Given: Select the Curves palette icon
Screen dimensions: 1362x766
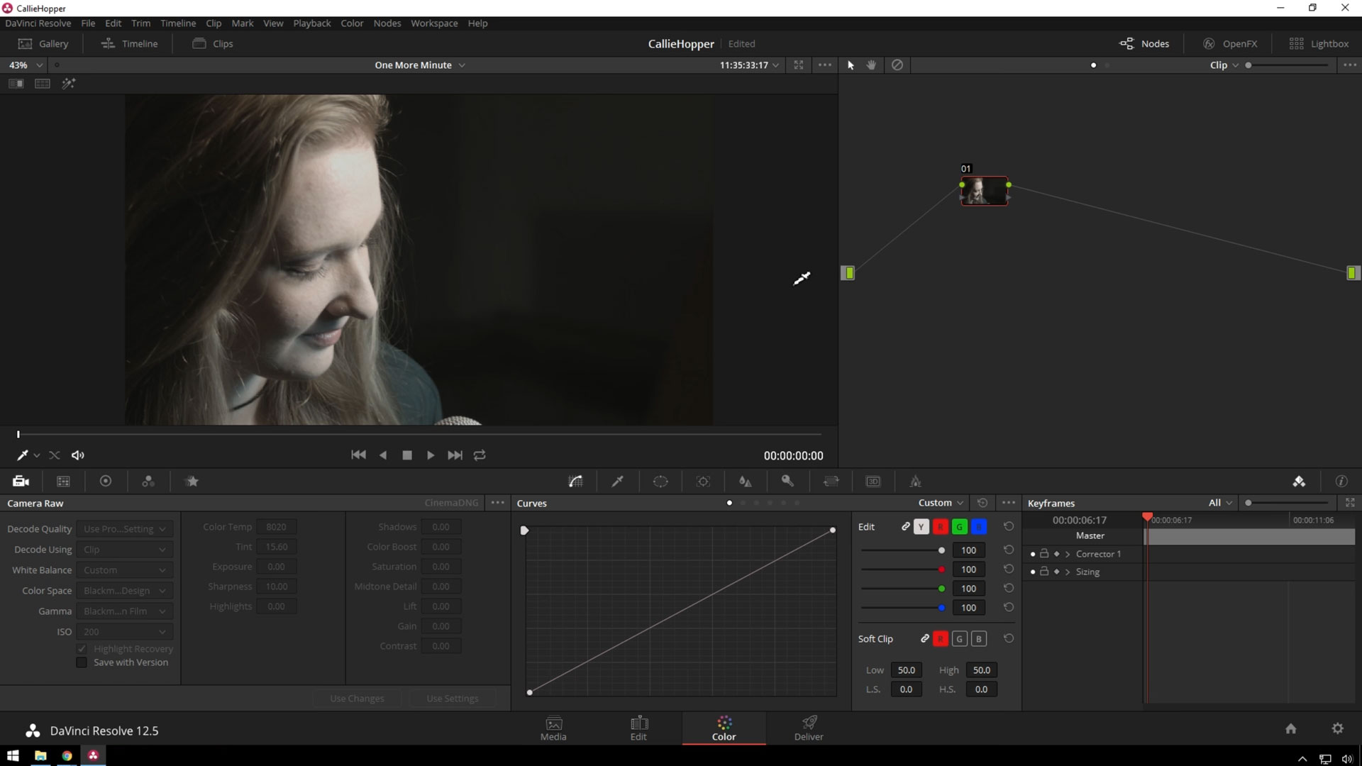Looking at the screenshot, I should 576,482.
